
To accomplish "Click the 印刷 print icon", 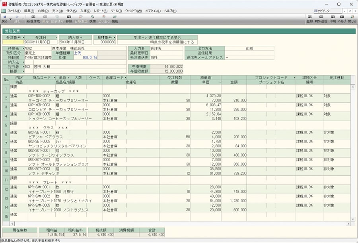I will tap(333, 18).
